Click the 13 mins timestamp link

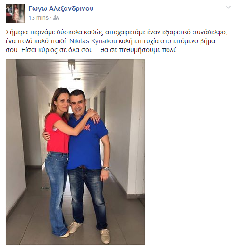tap(38, 18)
